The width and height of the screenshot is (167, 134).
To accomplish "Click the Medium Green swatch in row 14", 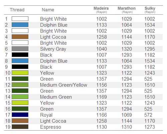I will (x=20, y=97).
